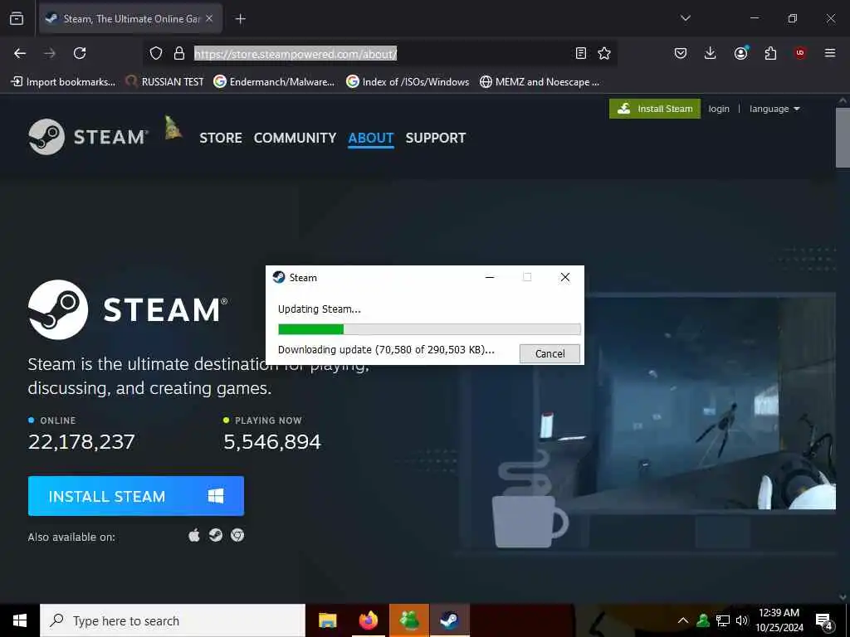Open File Explorer from taskbar
This screenshot has width=850, height=637.
click(327, 620)
